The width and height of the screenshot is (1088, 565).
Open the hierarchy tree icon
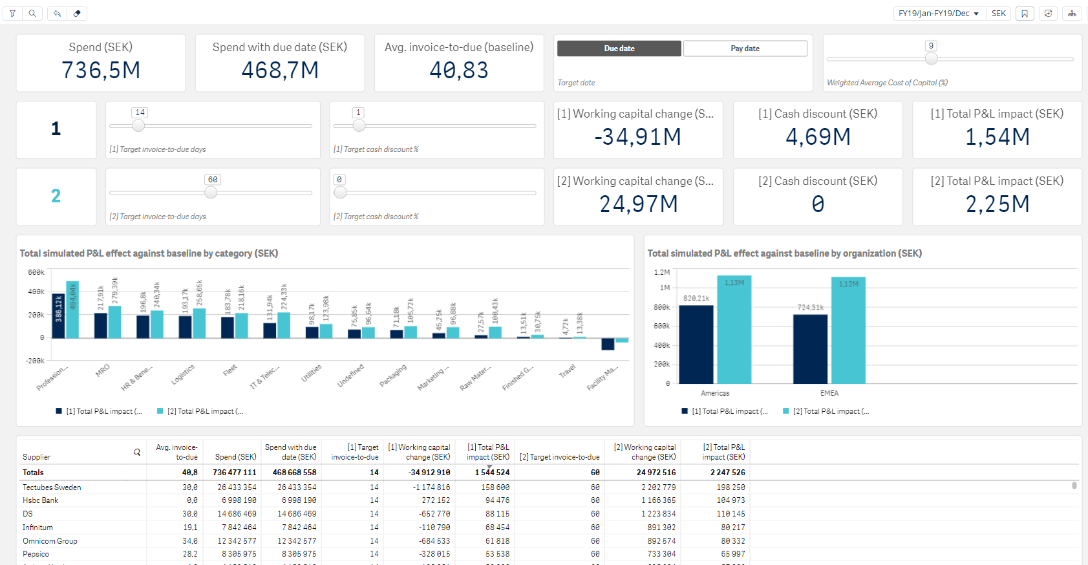coord(1072,14)
